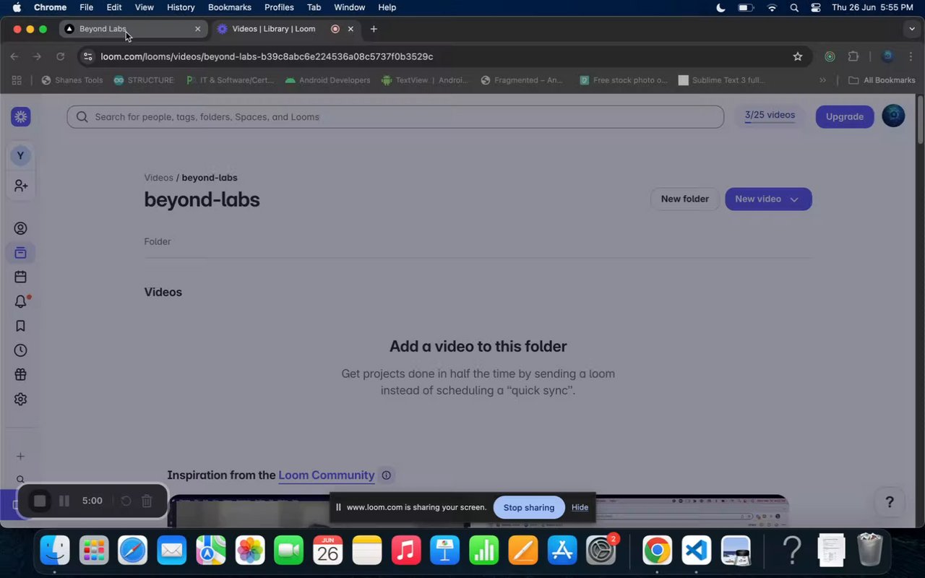Open the Window menu
This screenshot has width=925, height=578.
click(349, 7)
